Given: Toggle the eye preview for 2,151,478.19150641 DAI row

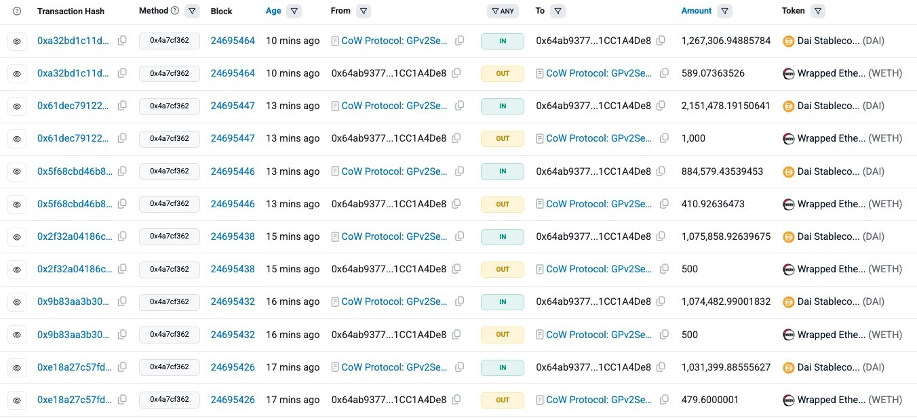Looking at the screenshot, I should point(17,106).
